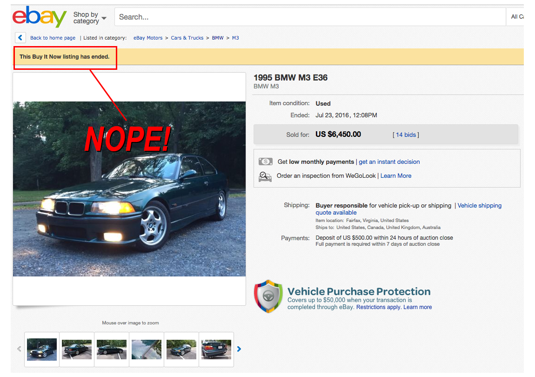Go to the Cars & Trucks breadcrumb
This screenshot has height=377, width=535.
point(187,38)
